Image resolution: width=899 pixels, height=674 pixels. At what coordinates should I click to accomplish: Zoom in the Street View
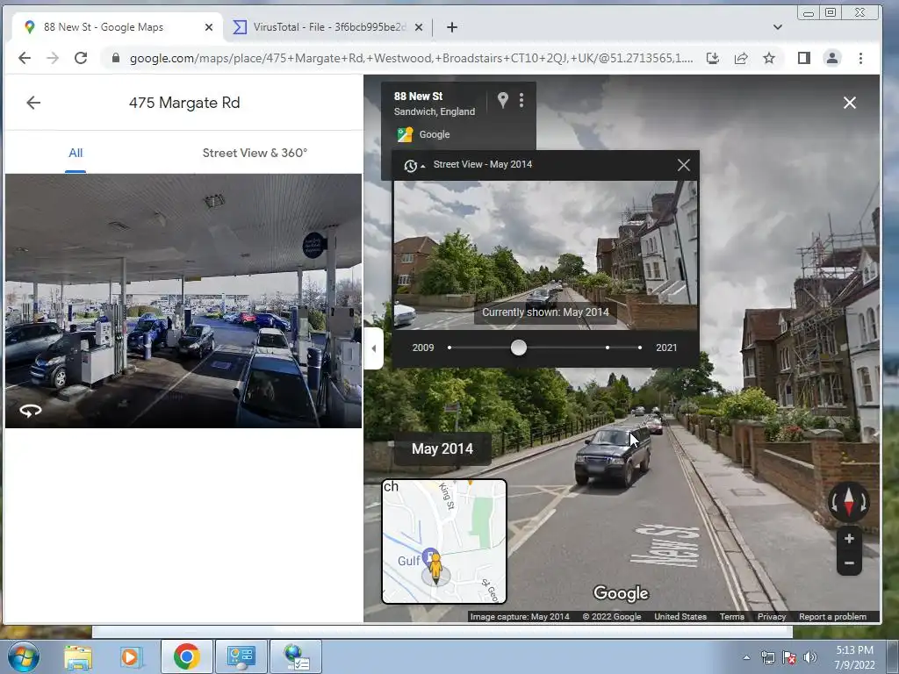[849, 539]
